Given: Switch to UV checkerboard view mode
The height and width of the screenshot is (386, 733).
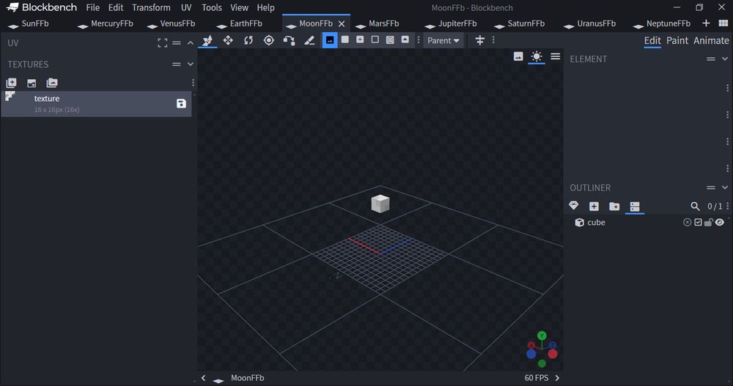Looking at the screenshot, I should point(390,40).
